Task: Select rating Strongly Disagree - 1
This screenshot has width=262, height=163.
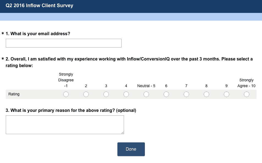Action: tap(66, 94)
